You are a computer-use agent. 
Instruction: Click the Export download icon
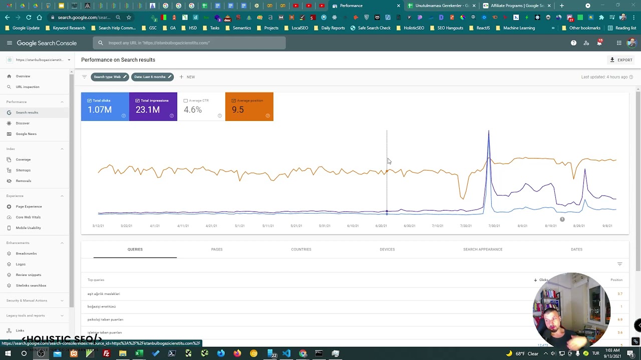pos(612,60)
